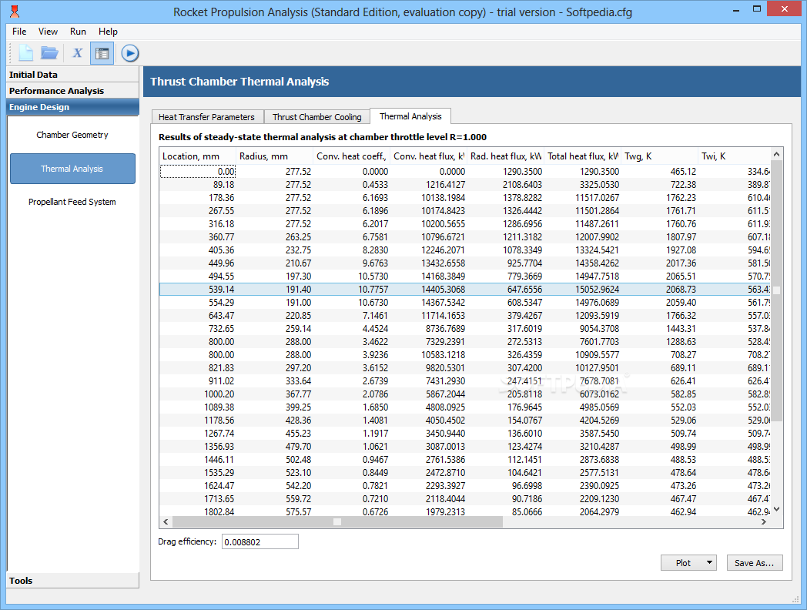Click the Run play toolbar button
Screen dimensions: 807x610
(x=129, y=53)
